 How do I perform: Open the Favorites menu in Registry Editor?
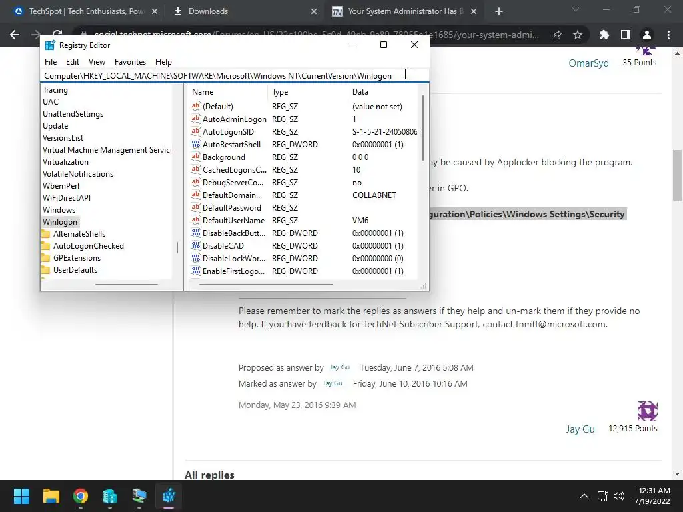[130, 62]
